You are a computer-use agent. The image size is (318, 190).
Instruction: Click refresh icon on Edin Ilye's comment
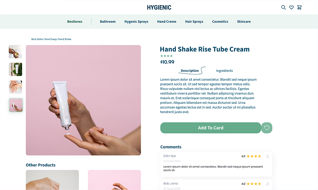[x=267, y=156]
